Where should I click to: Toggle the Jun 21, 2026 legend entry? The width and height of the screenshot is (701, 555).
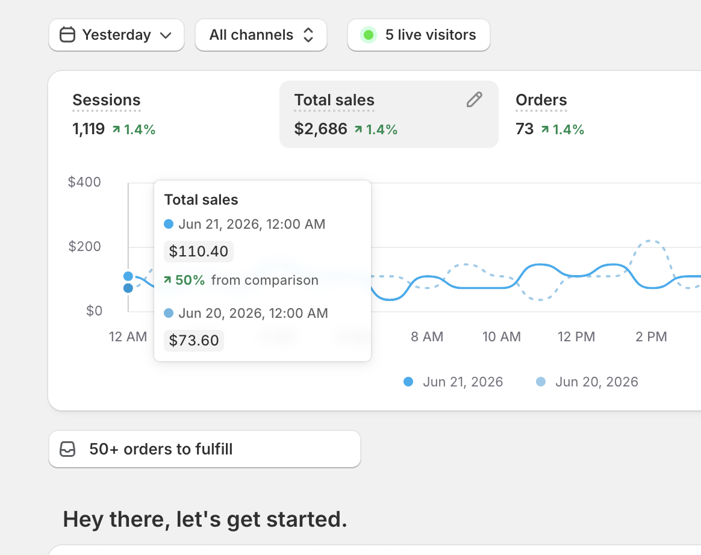pyautogui.click(x=453, y=382)
